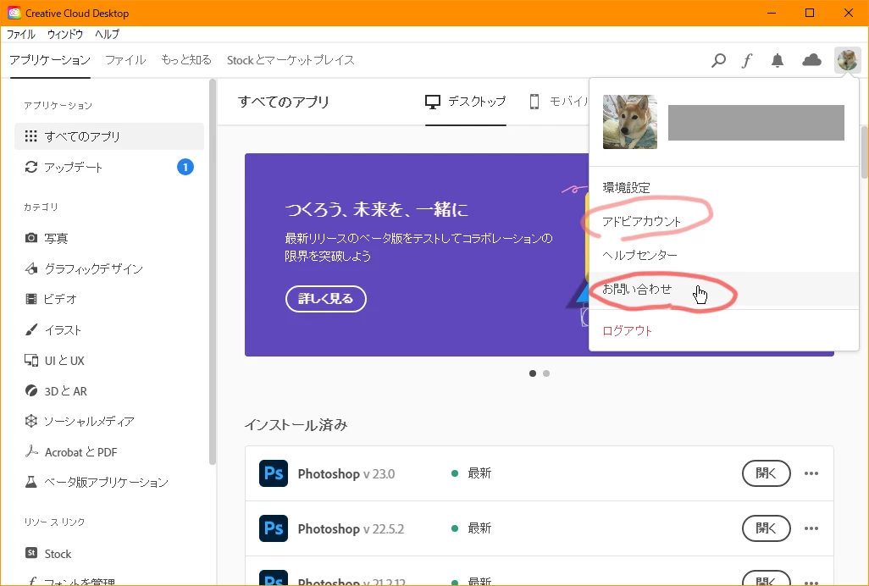Choose 環境設定 in profile menu
The width and height of the screenshot is (869, 586).
tap(626, 188)
